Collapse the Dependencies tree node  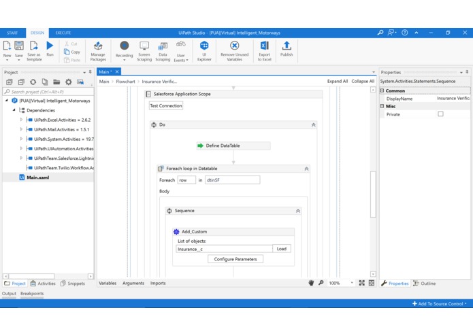click(x=14, y=110)
